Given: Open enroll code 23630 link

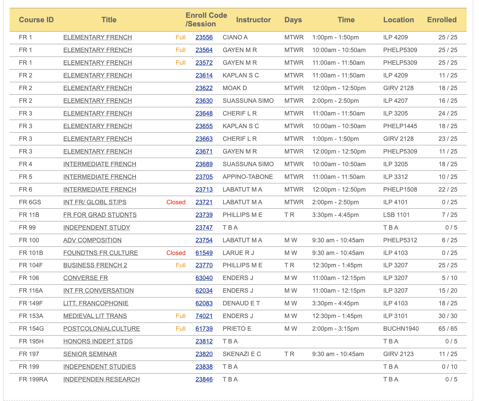Looking at the screenshot, I should tap(204, 101).
